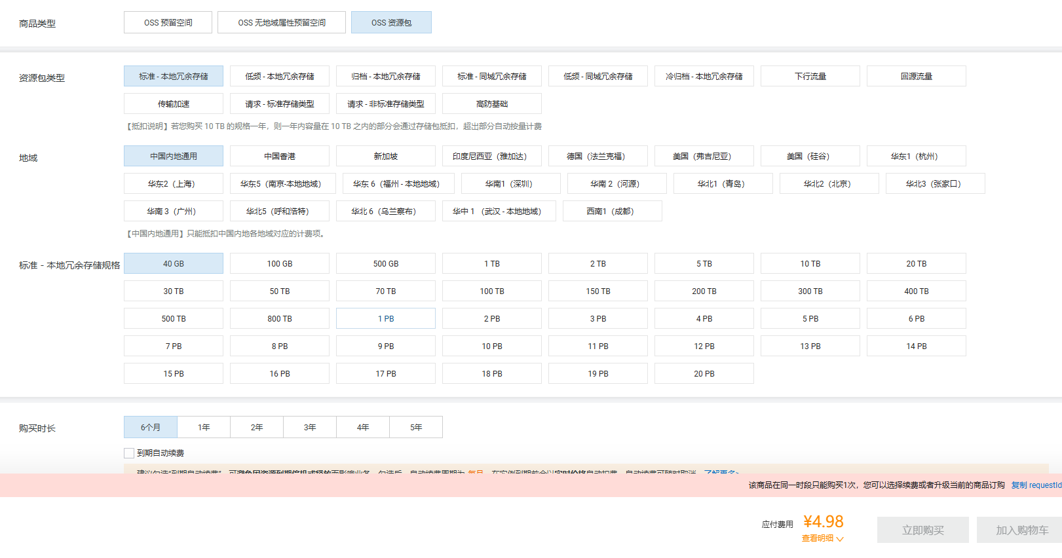The height and width of the screenshot is (558, 1062).
Task: Switch to OSS 无地域属性预留空间 tab
Action: (x=282, y=22)
